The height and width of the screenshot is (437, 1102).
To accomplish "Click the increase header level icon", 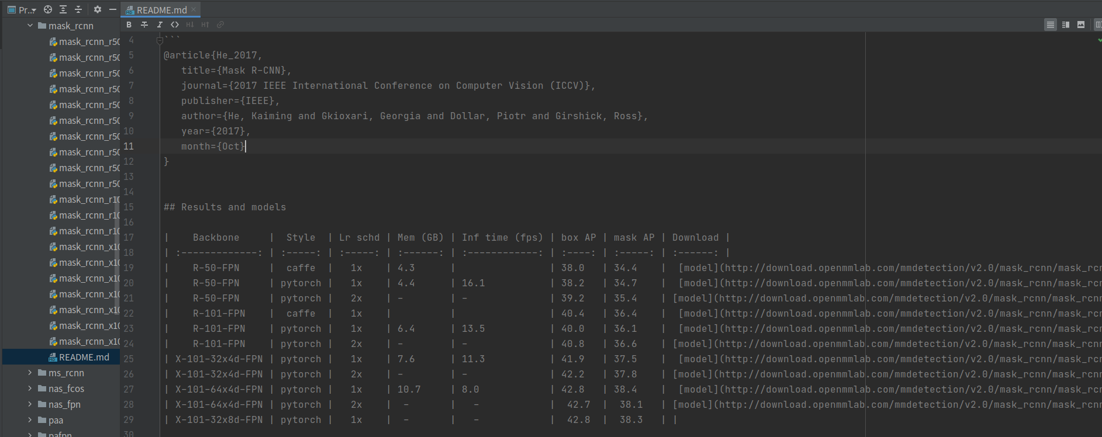I will (205, 25).
